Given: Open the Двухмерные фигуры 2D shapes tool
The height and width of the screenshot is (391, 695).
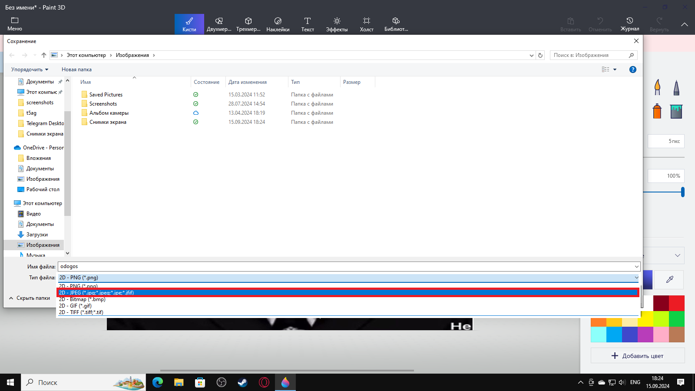Looking at the screenshot, I should [x=219, y=24].
